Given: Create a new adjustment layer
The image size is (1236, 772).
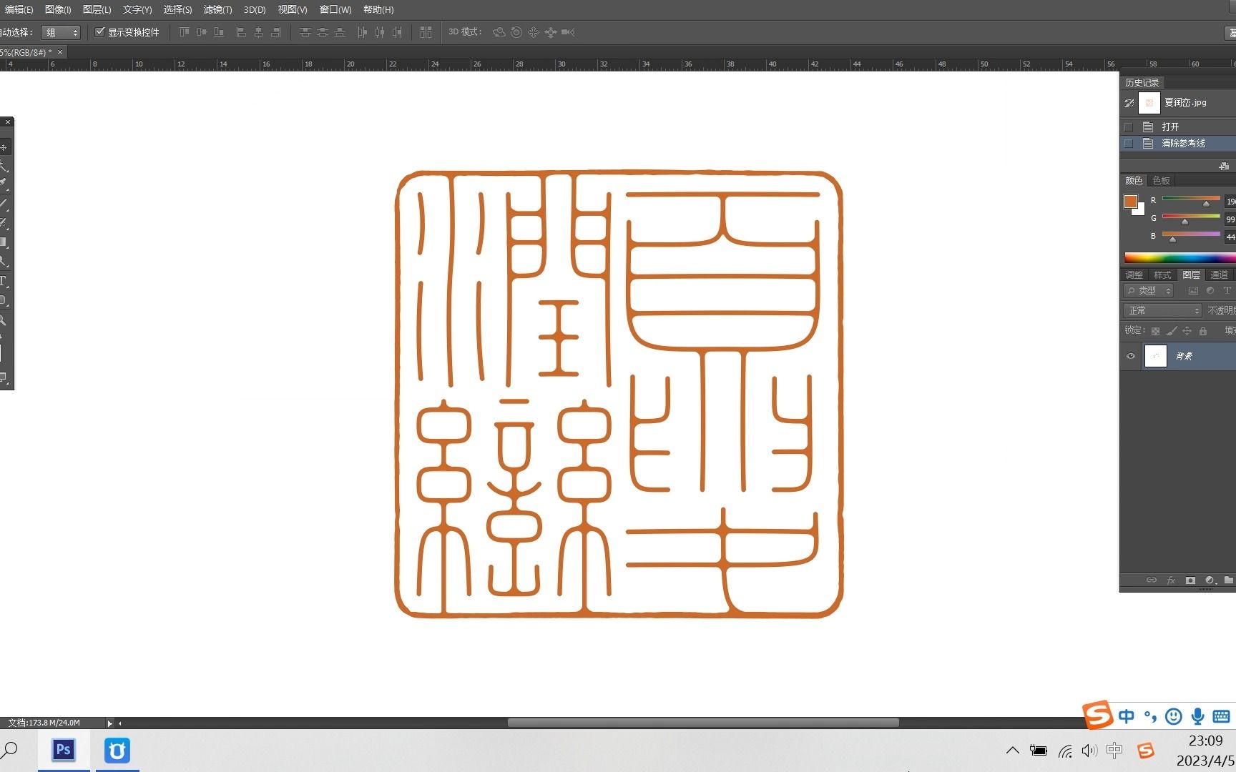Looking at the screenshot, I should (1210, 580).
